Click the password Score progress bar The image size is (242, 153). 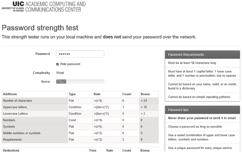[80, 81]
